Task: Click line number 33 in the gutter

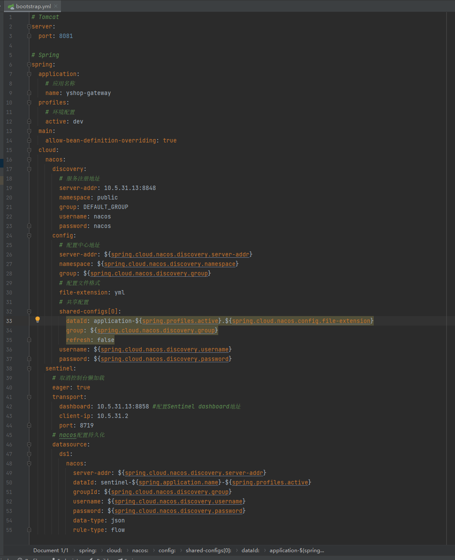Action: (9, 321)
